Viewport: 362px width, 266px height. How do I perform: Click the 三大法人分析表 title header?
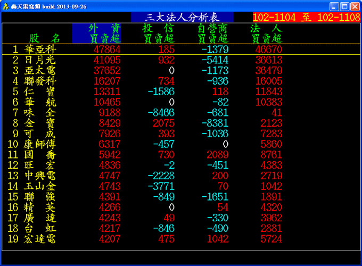182,18
